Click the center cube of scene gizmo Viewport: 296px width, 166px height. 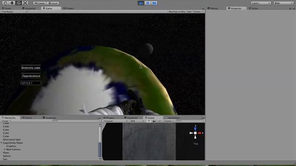click(195, 133)
